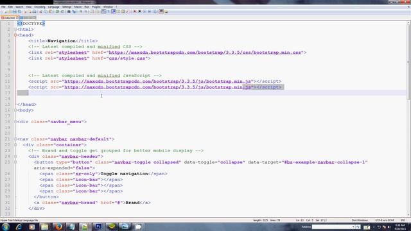Save the file using the Save toolbar icon
The width and height of the screenshot is (411, 231).
14,12
